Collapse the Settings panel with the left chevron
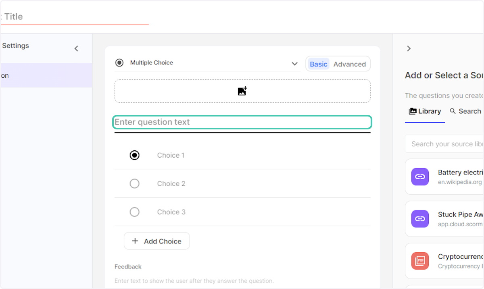This screenshot has width=484, height=289. [x=76, y=48]
